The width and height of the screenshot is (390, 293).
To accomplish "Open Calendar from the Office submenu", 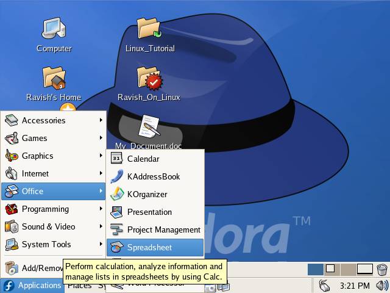I will [143, 159].
